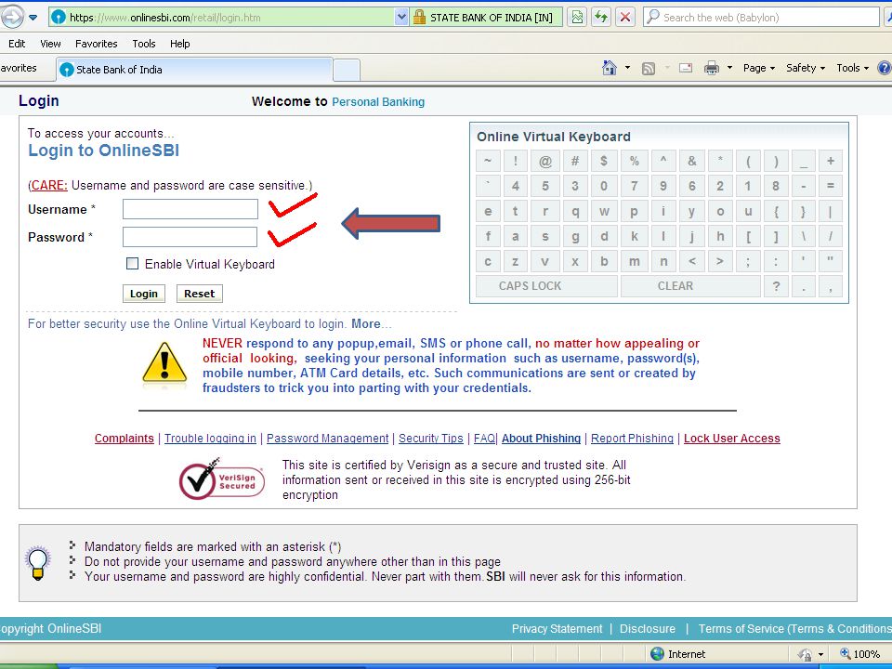Open the View menu
The width and height of the screenshot is (892, 669).
[50, 44]
